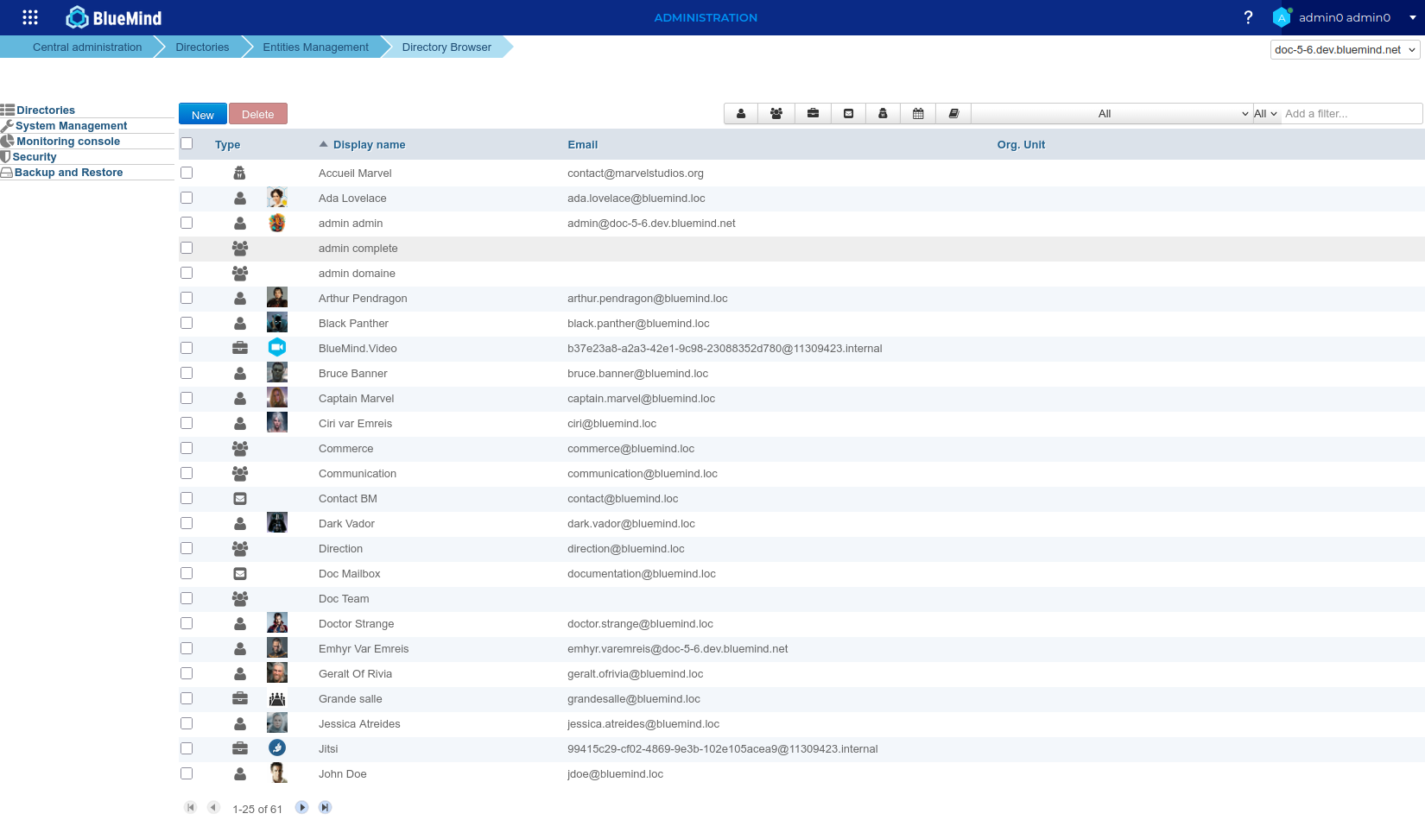Open System Management in sidebar
The image size is (1425, 820).
coord(71,126)
